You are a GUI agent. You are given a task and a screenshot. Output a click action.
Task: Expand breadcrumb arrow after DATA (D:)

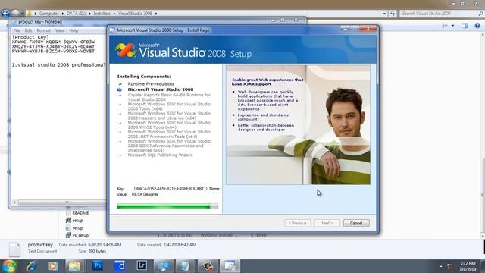click(x=90, y=14)
